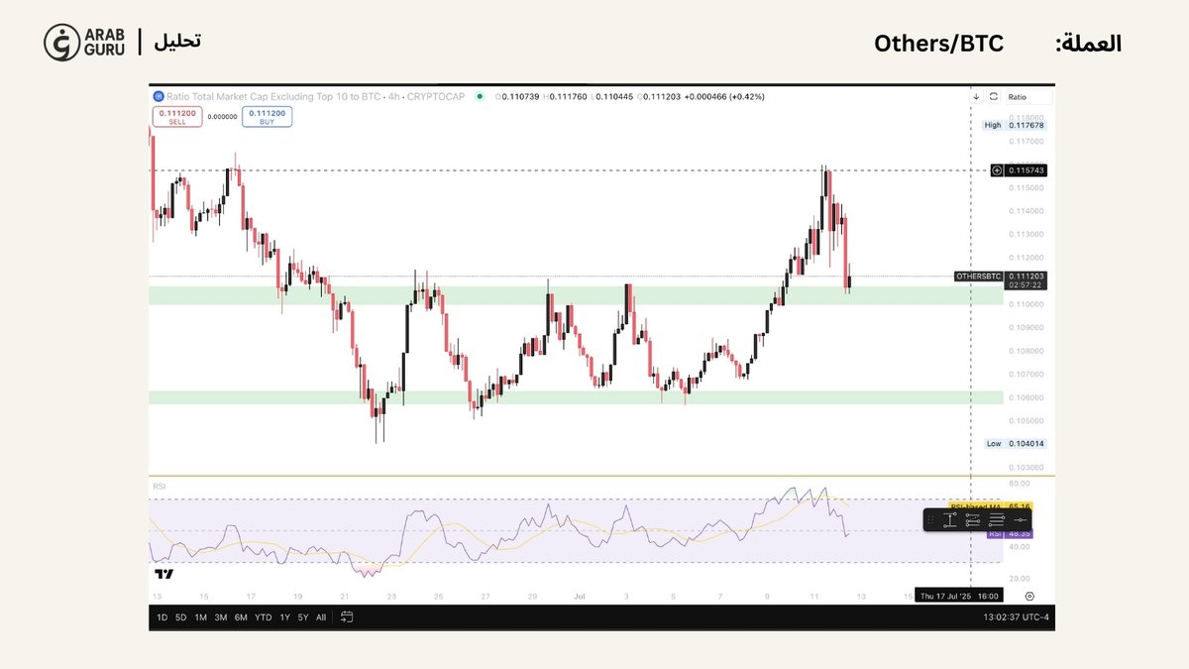
Task: Click the Arab Guru logo
Action: coord(85,42)
